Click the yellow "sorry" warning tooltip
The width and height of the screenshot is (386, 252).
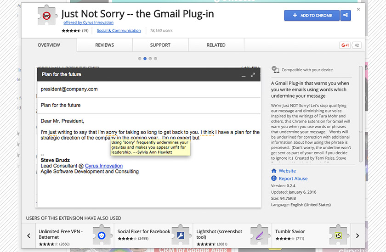coord(150,147)
